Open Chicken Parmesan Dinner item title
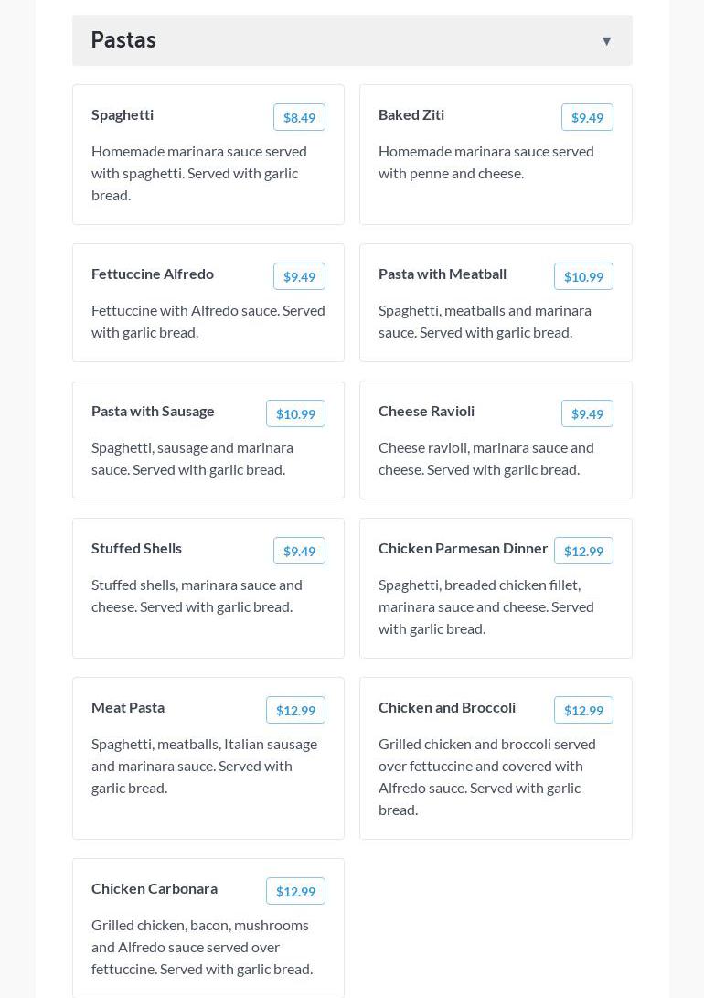Image resolution: width=704 pixels, height=998 pixels. tap(463, 548)
